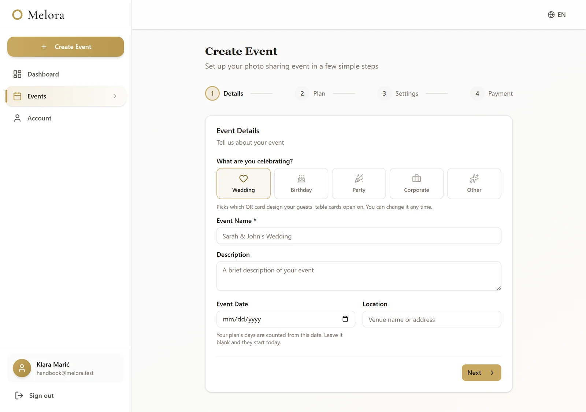This screenshot has height=412, width=586.
Task: Select the Other celebration option
Action: pos(474,183)
